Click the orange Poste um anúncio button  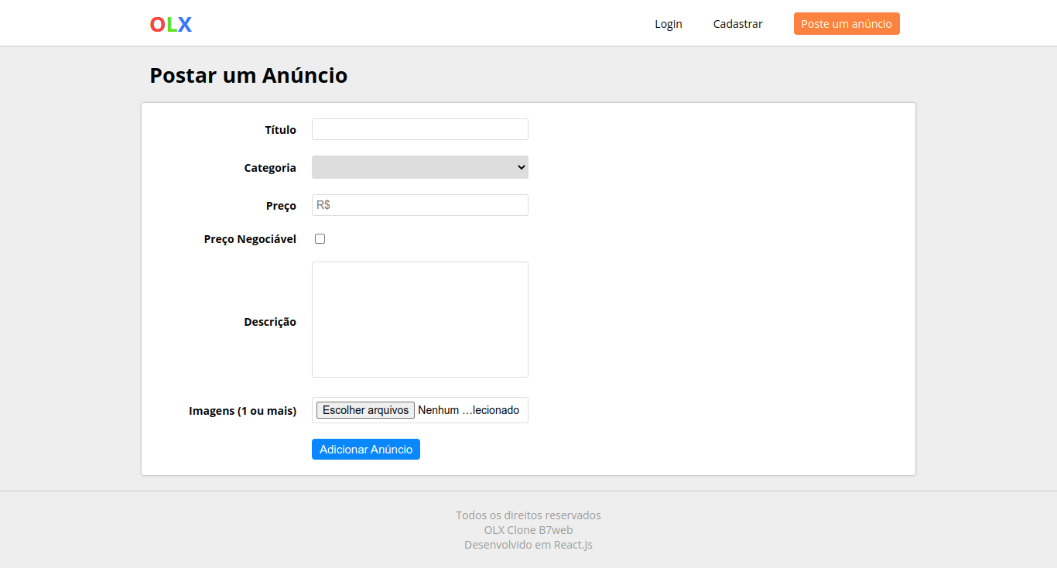(846, 23)
